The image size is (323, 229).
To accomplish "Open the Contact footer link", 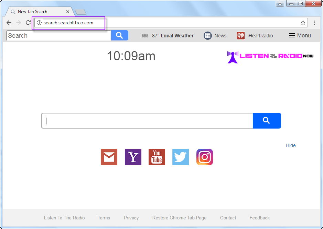I will click(x=228, y=218).
